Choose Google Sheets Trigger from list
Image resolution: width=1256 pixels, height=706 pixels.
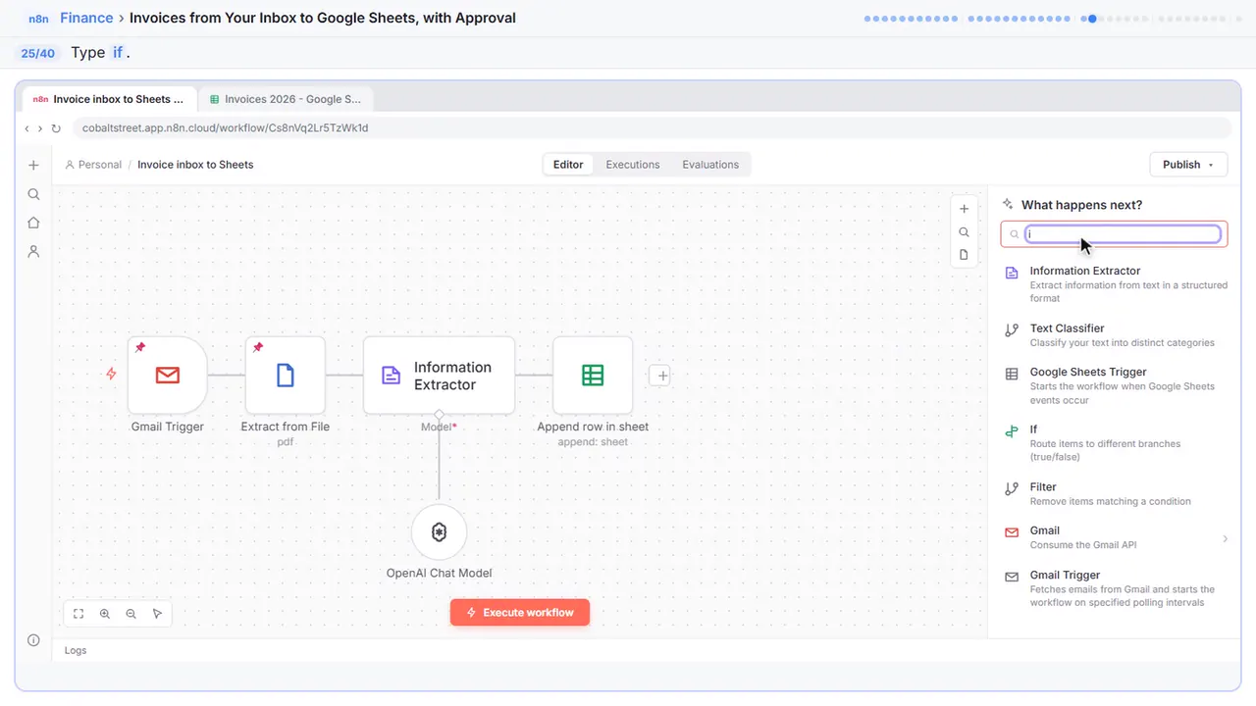[1115, 385]
